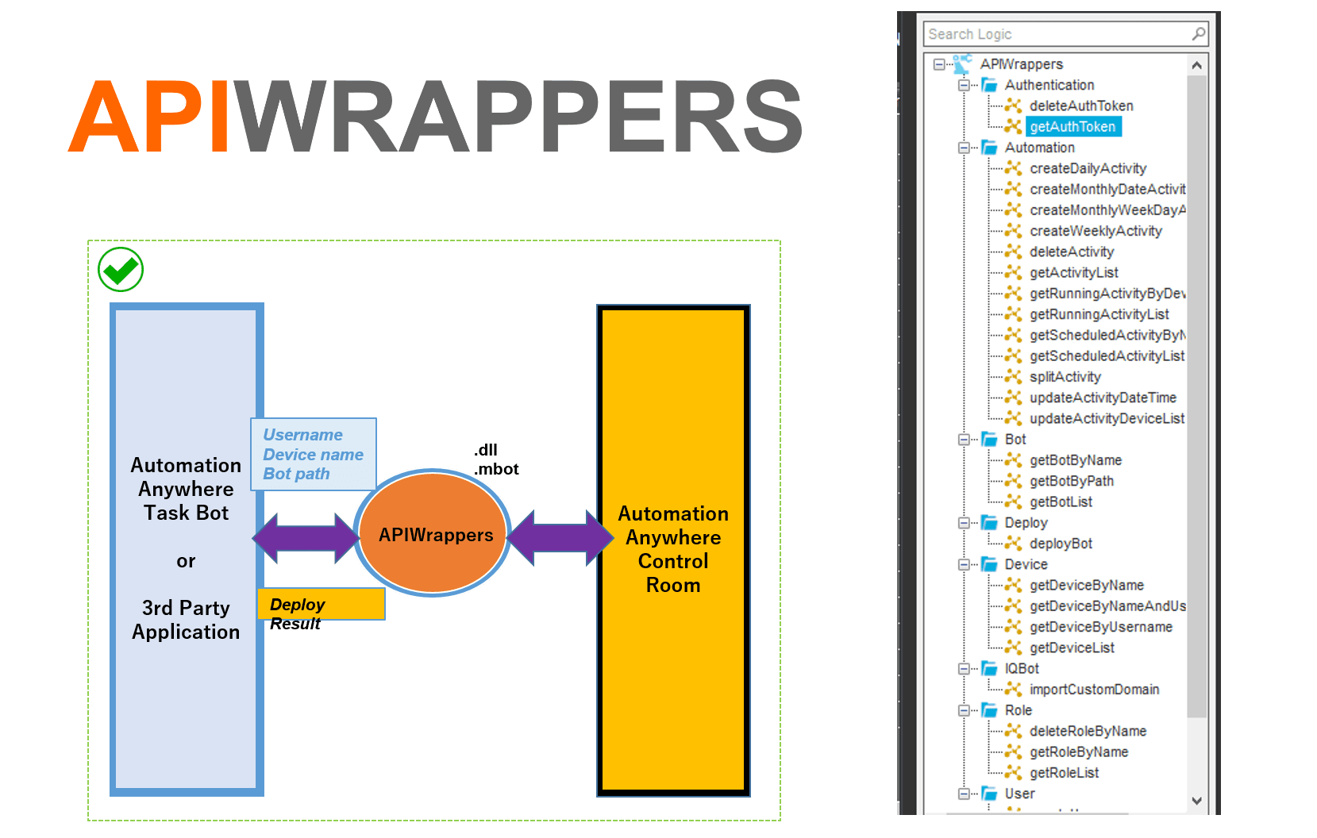The height and width of the screenshot is (838, 1317).
Task: Collapse the Role folder
Action: pyautogui.click(x=964, y=710)
